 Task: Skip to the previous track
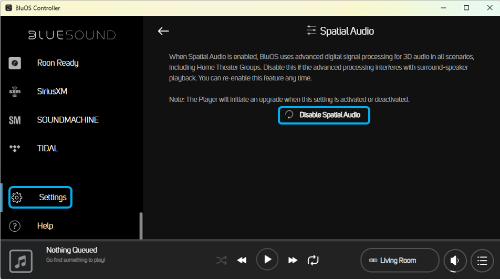point(242,260)
